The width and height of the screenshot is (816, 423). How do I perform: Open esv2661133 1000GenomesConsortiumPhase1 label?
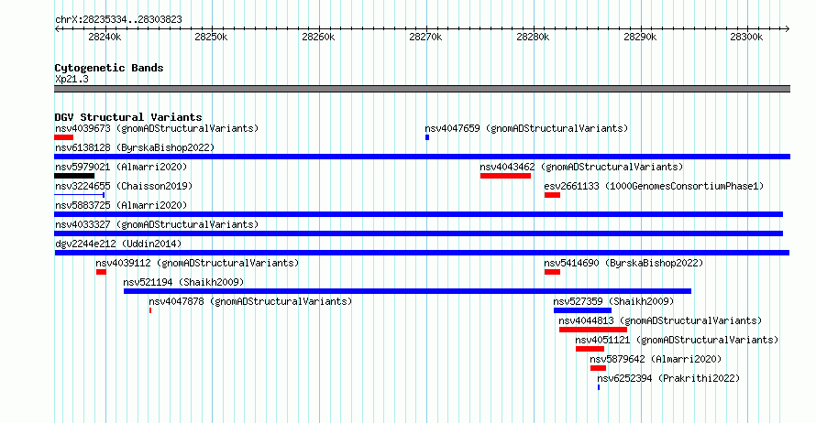[654, 186]
